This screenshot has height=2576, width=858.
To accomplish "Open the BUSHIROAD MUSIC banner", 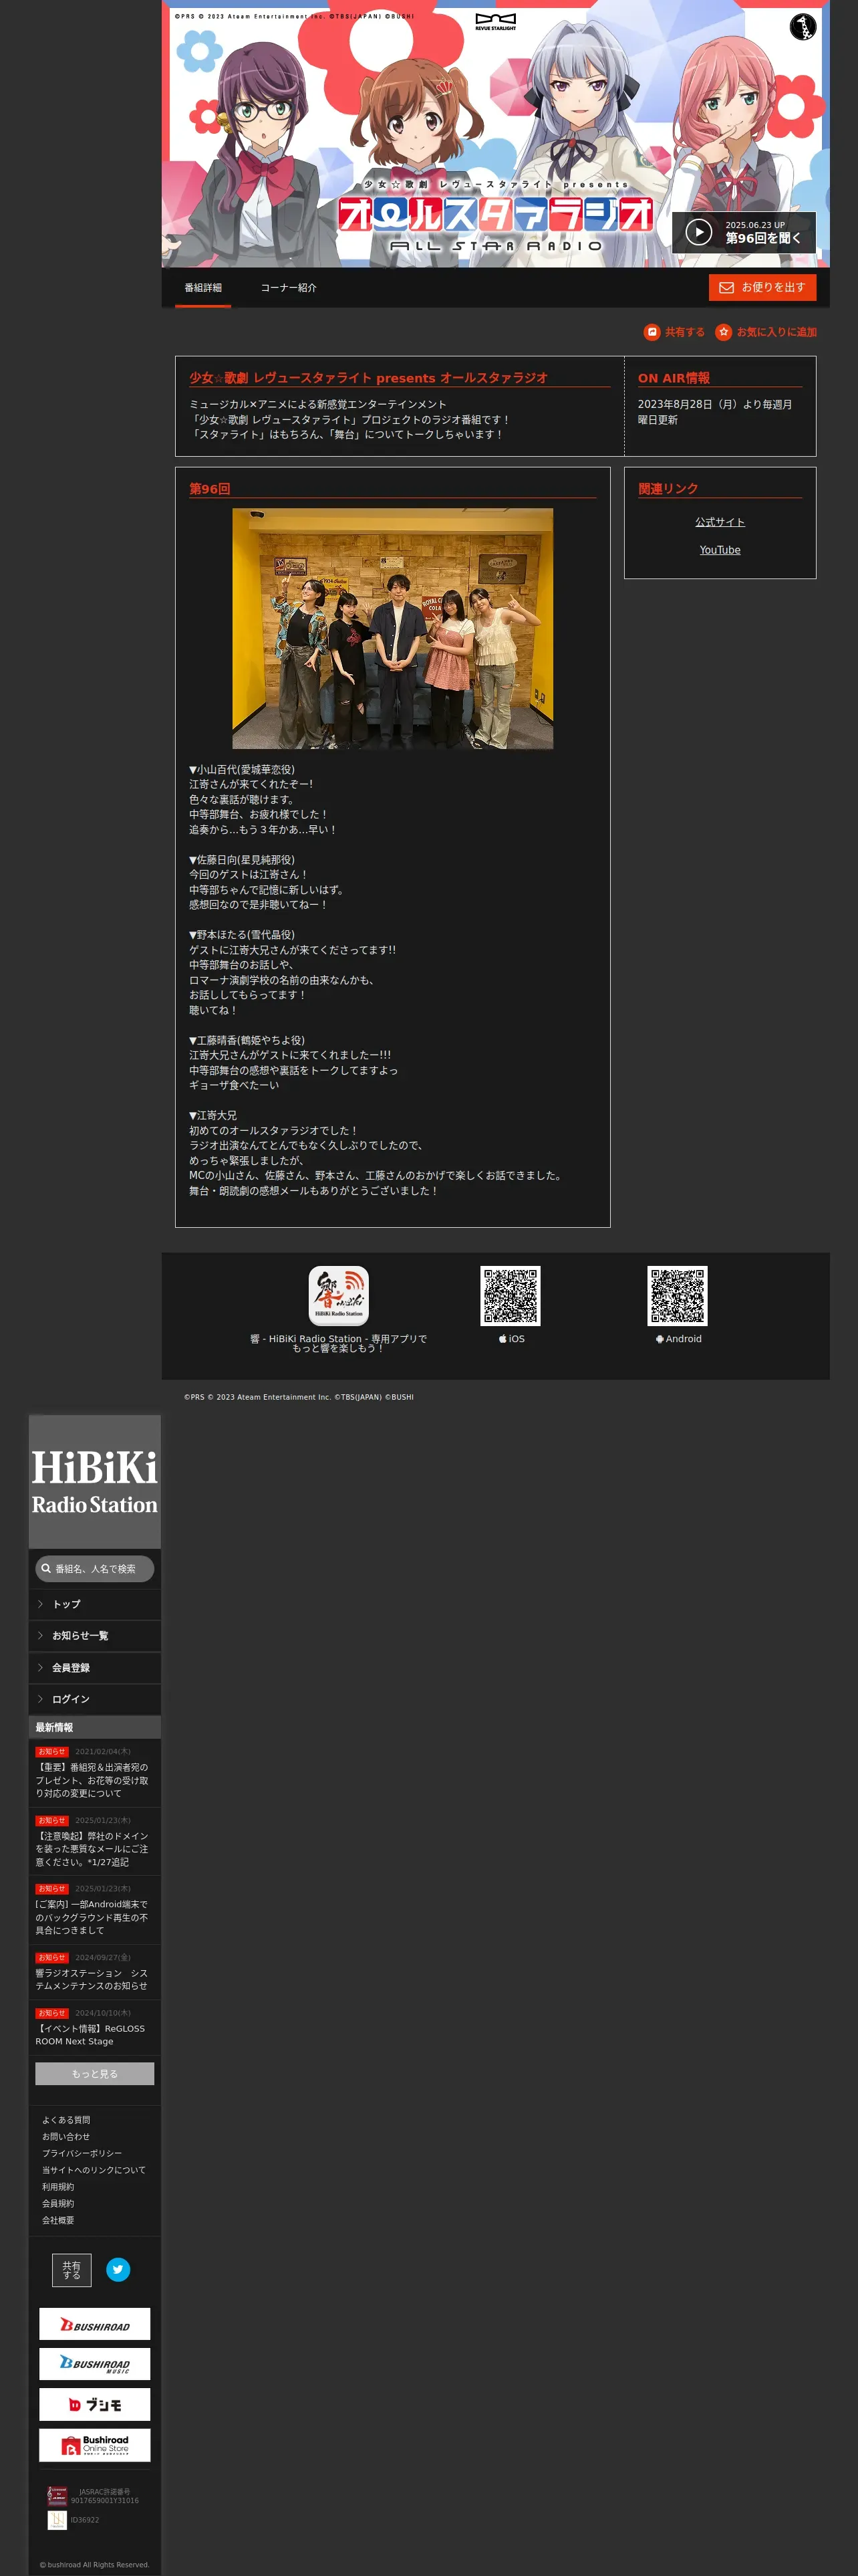I will pyautogui.click(x=95, y=2365).
